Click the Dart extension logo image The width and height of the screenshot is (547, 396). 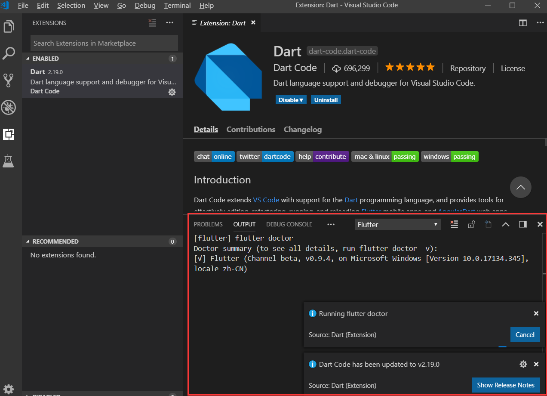pos(228,77)
